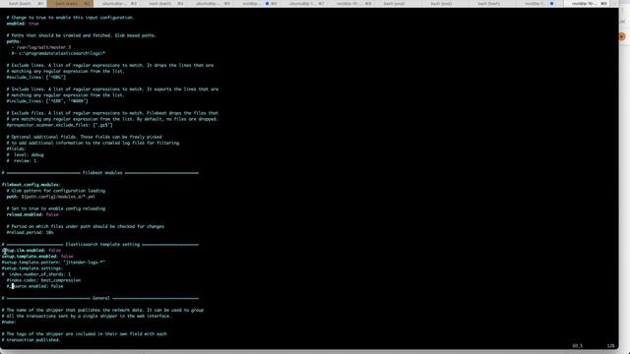
Task: Click the '#prospector.scanner.exclude_files' line
Action: coord(59,125)
